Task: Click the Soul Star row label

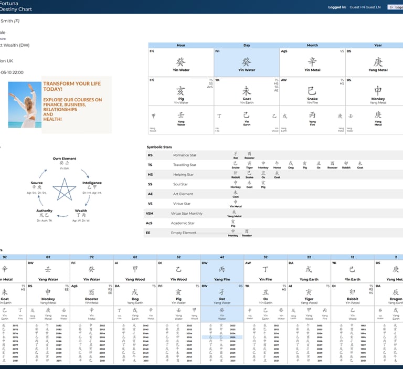Action: pyautogui.click(x=181, y=184)
